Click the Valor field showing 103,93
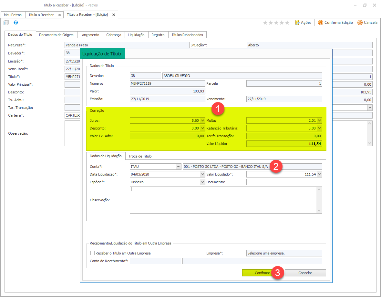Screen dimensions: 381x297 click(168, 91)
